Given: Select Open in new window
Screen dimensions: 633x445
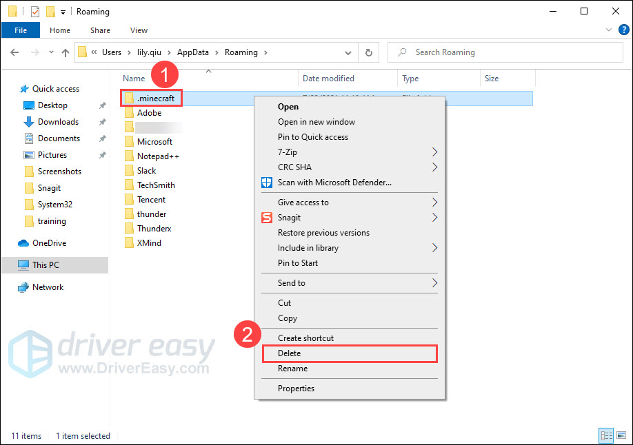Looking at the screenshot, I should [350, 122].
